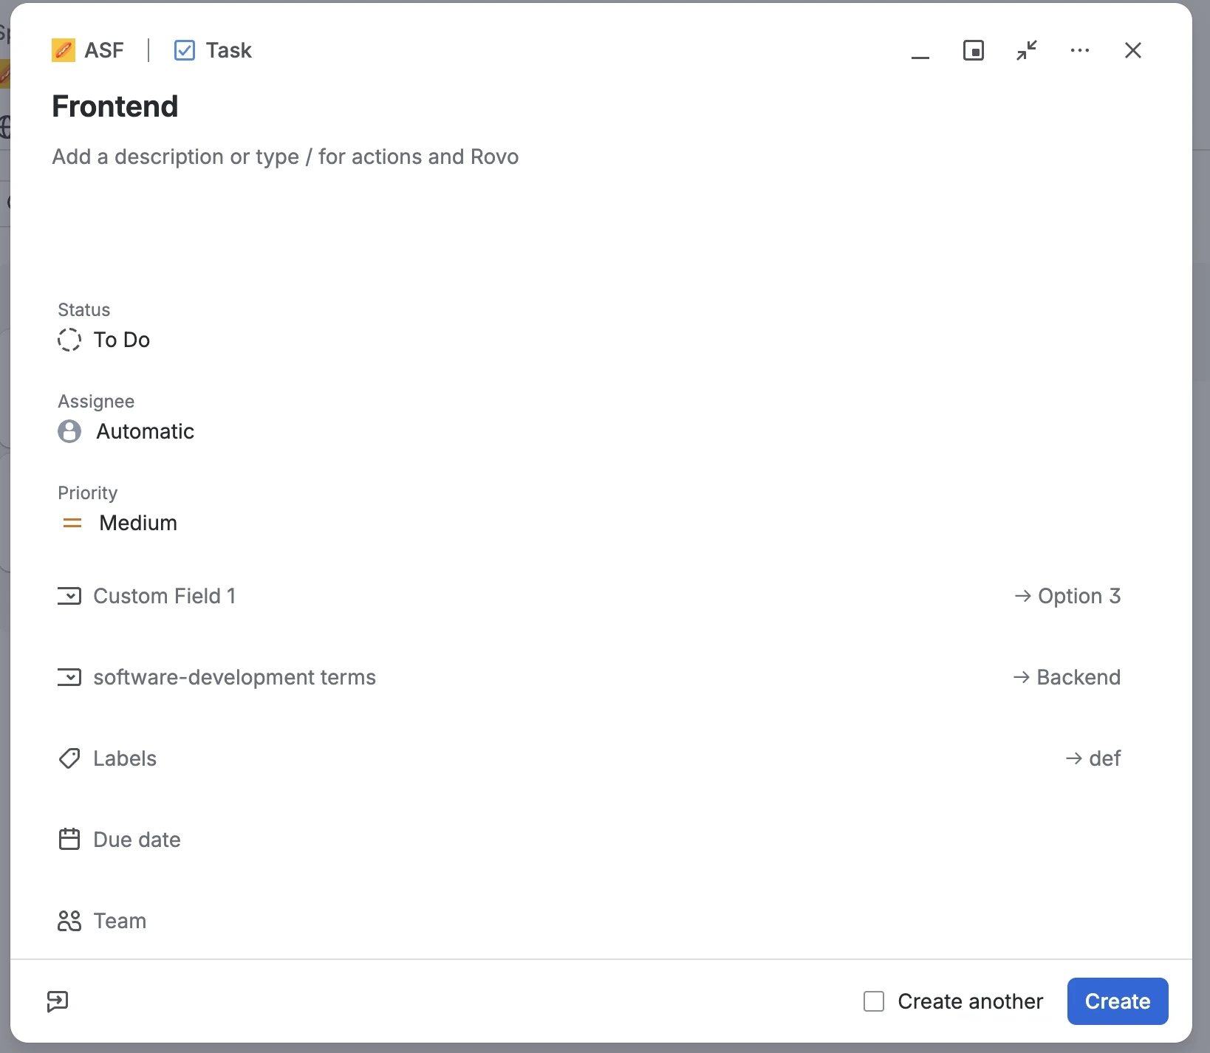Click the Task type checkmark icon
Screen dimensions: 1210x1053
[x=185, y=50]
